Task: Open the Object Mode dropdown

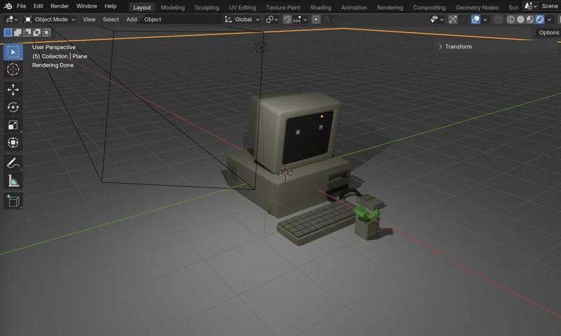Action: tap(50, 20)
